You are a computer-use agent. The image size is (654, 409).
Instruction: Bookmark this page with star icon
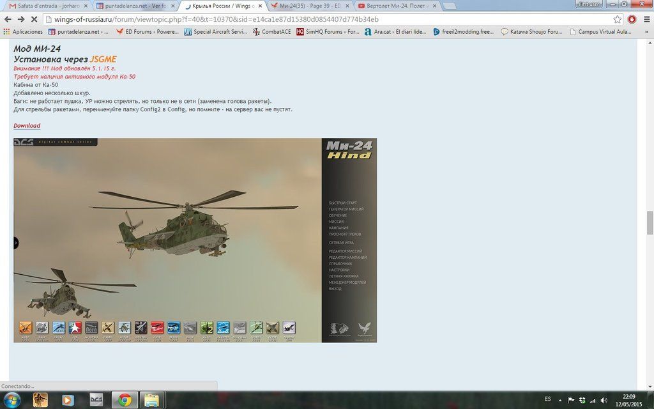617,19
